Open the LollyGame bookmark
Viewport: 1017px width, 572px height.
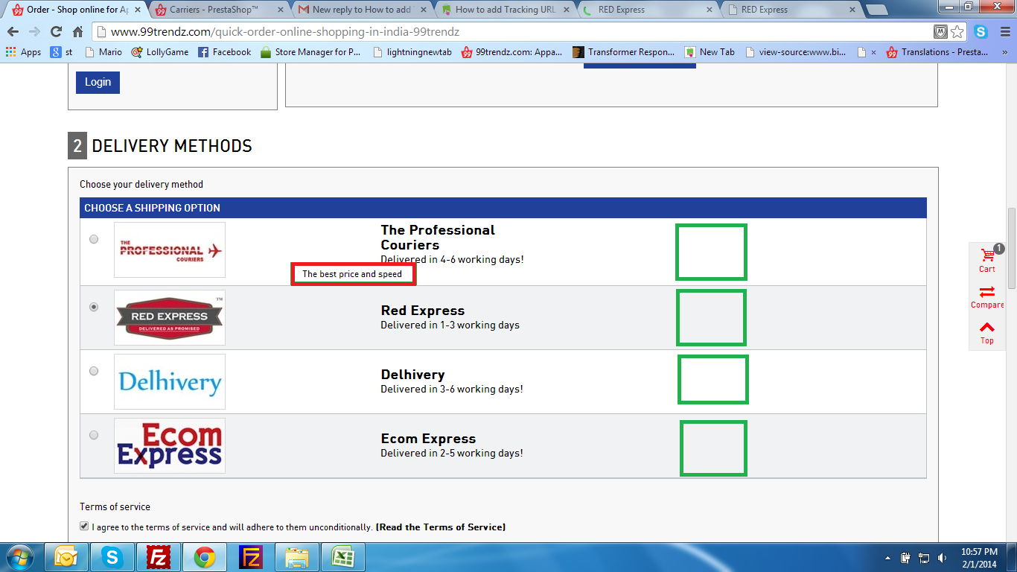tap(160, 52)
